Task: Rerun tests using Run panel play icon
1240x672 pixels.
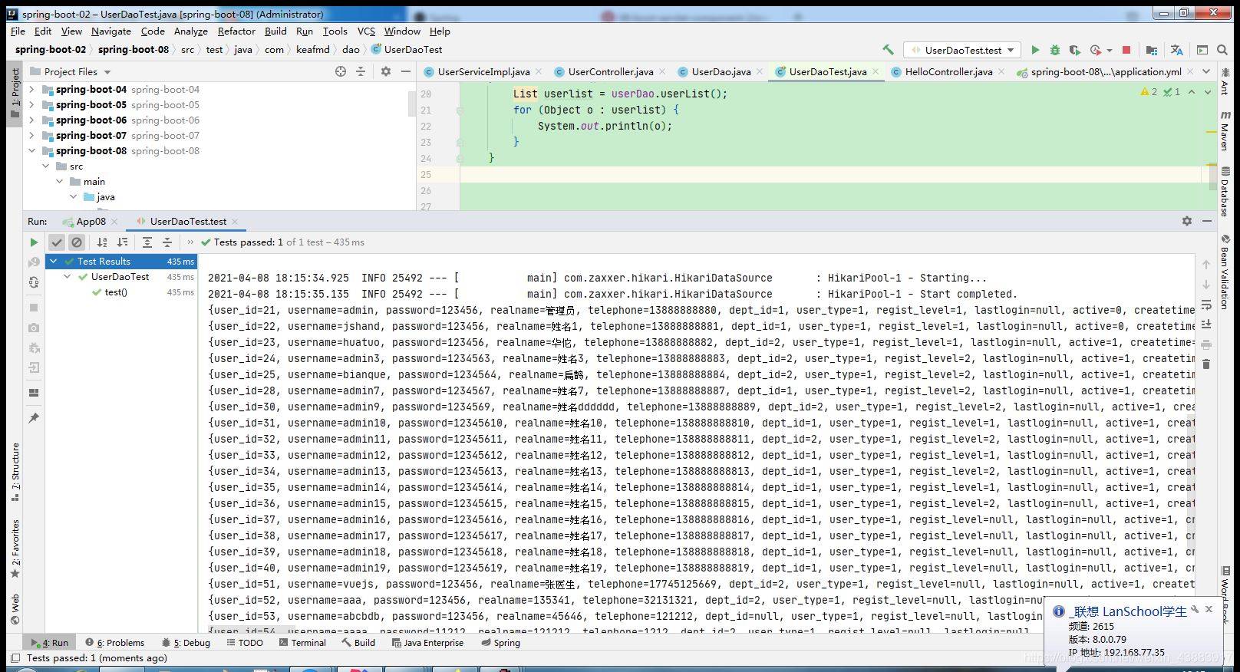Action: [34, 242]
